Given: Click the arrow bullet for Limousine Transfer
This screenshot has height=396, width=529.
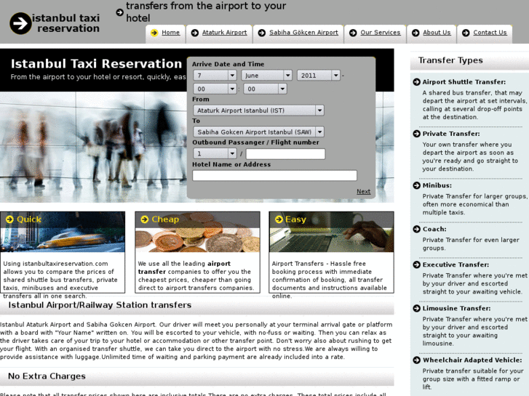Looking at the screenshot, I should click(417, 308).
